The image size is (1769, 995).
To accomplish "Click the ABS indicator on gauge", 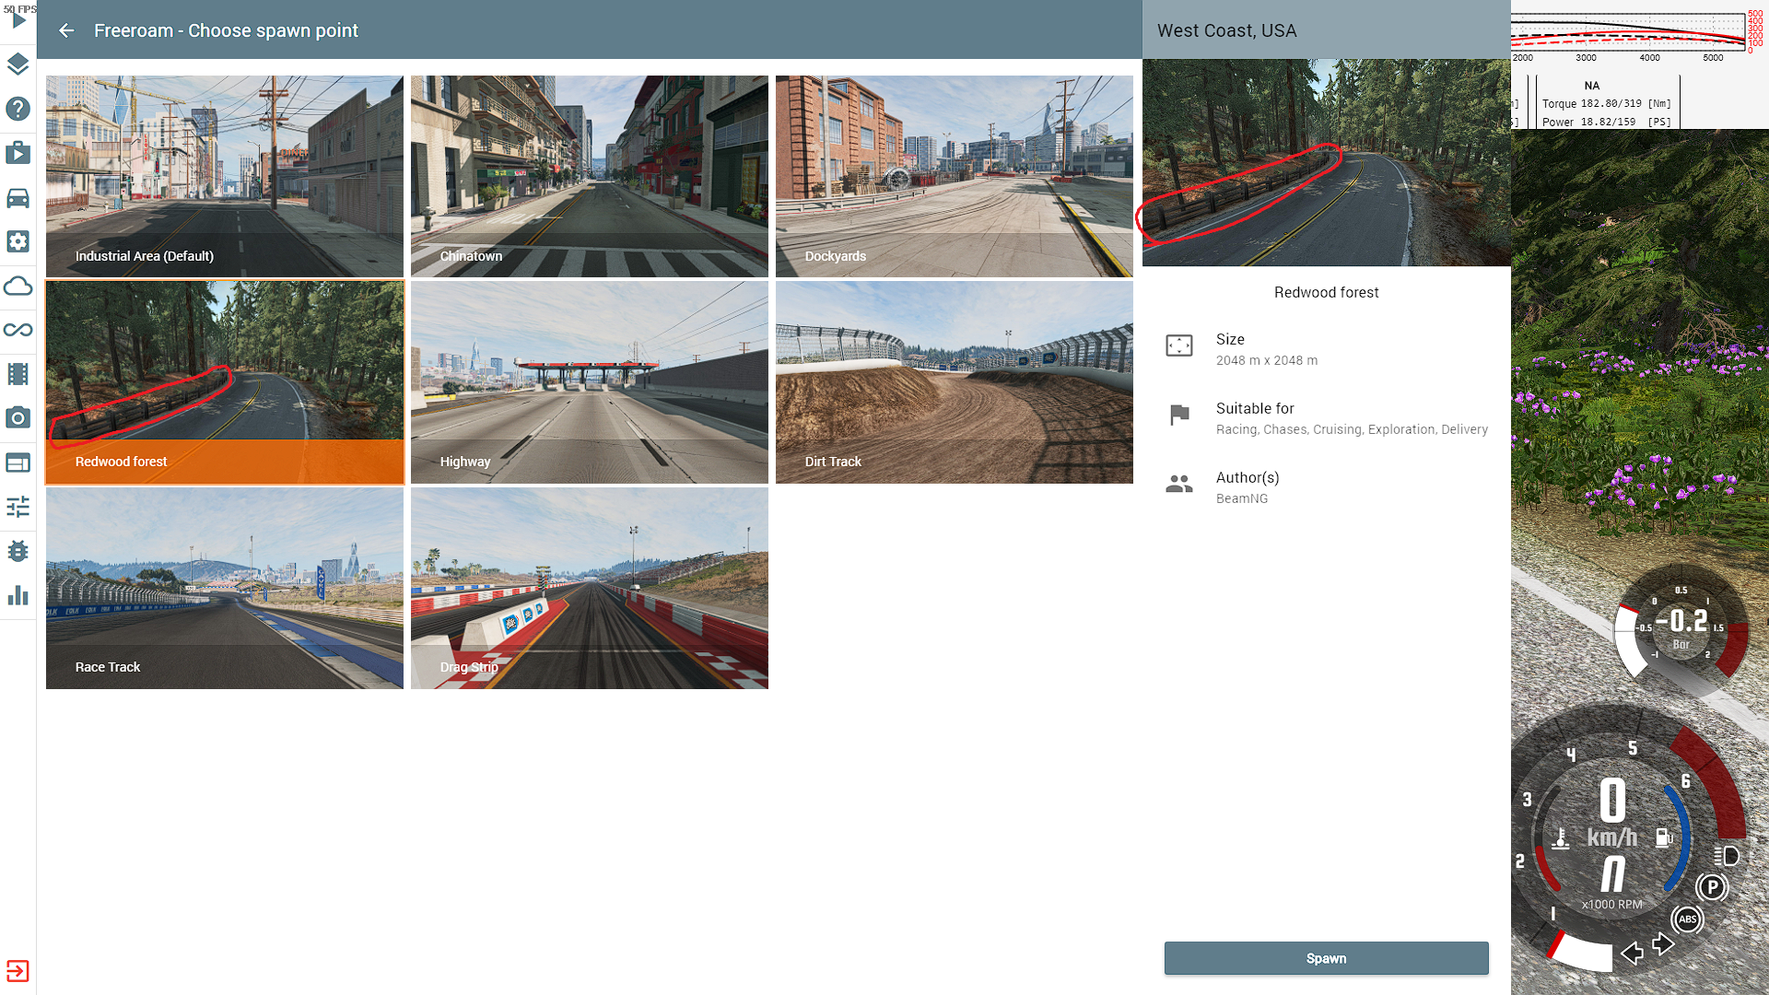I will tap(1687, 919).
